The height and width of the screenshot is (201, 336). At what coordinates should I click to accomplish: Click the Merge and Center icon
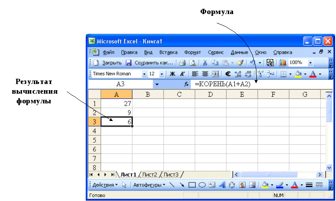215,74
